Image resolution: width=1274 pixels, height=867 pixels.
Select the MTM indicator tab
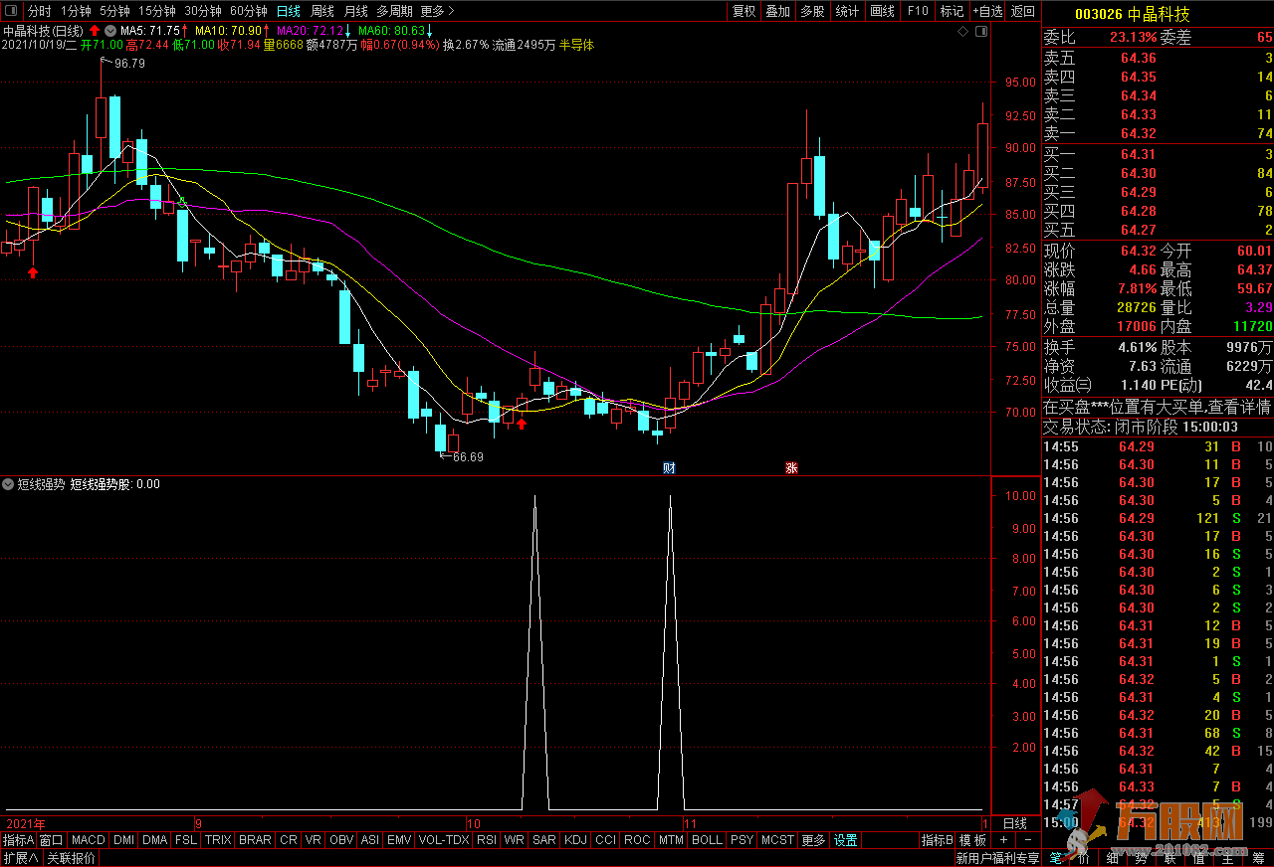(x=671, y=840)
